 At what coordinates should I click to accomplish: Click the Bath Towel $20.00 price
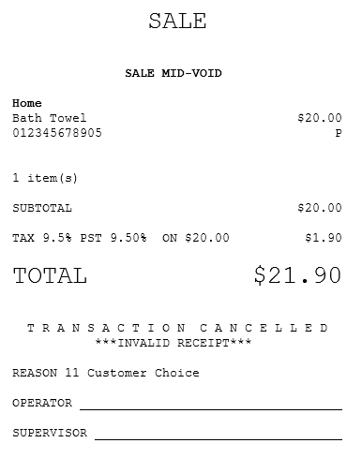tap(320, 118)
